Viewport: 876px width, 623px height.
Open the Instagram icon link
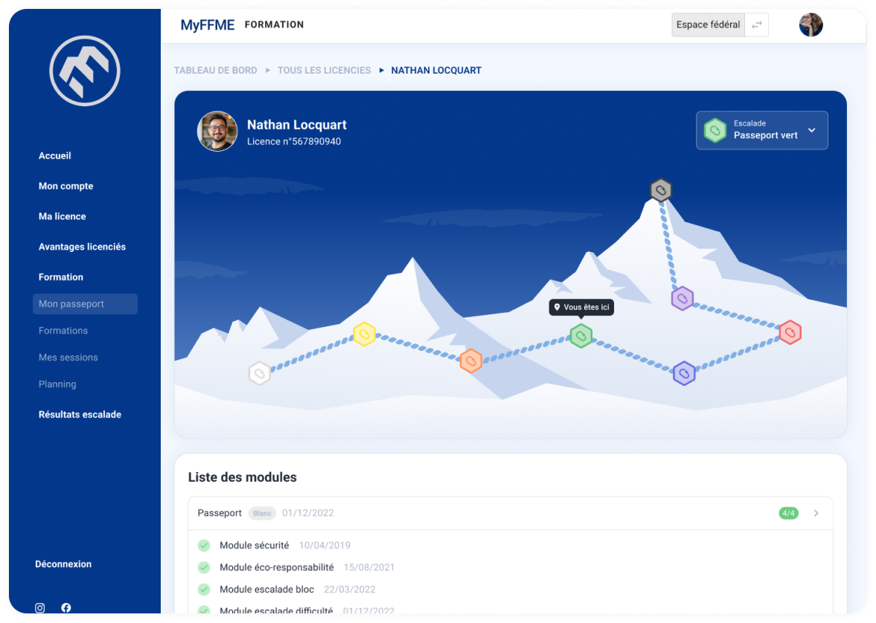(40, 607)
